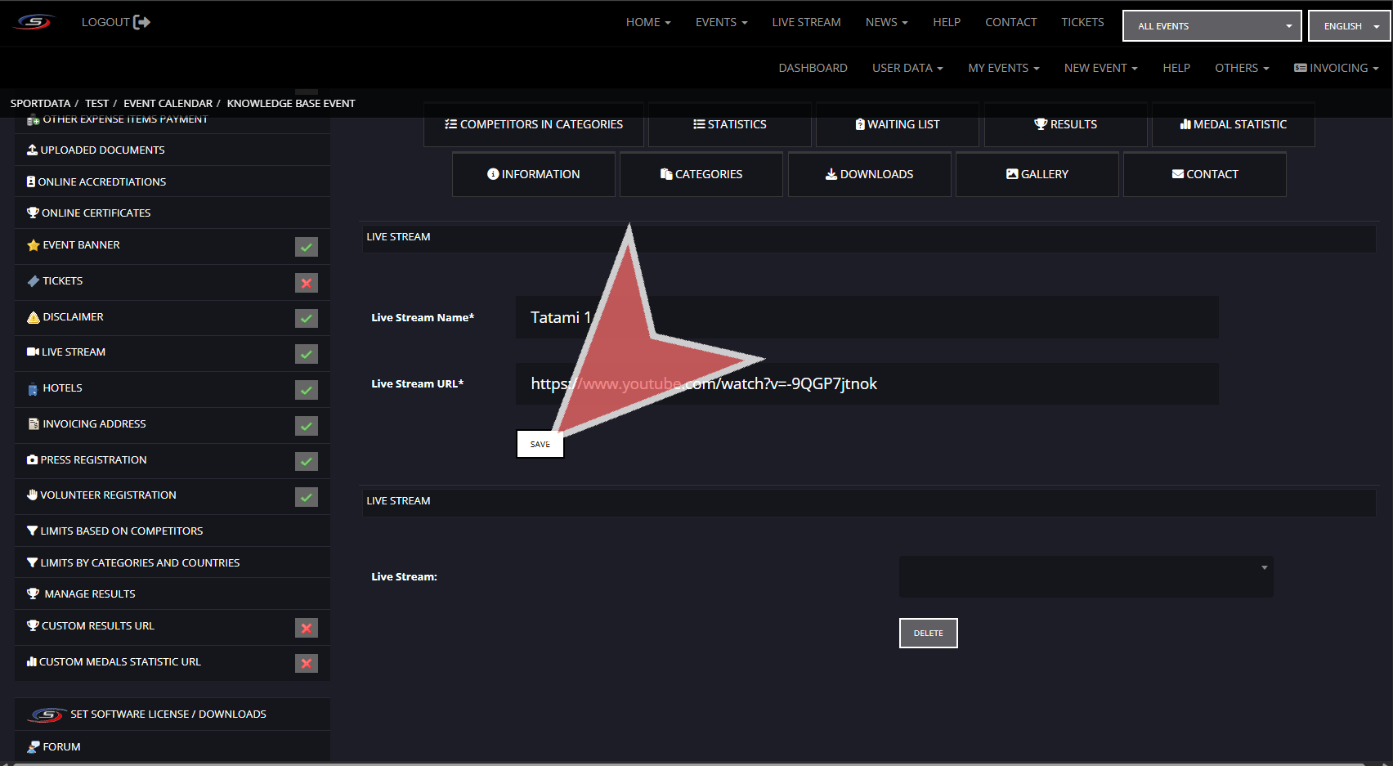This screenshot has width=1393, height=766.
Task: Click the Live Stream URL field
Action: (x=867, y=384)
